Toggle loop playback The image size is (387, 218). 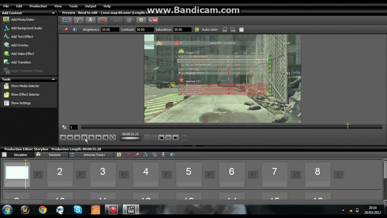coord(112,137)
